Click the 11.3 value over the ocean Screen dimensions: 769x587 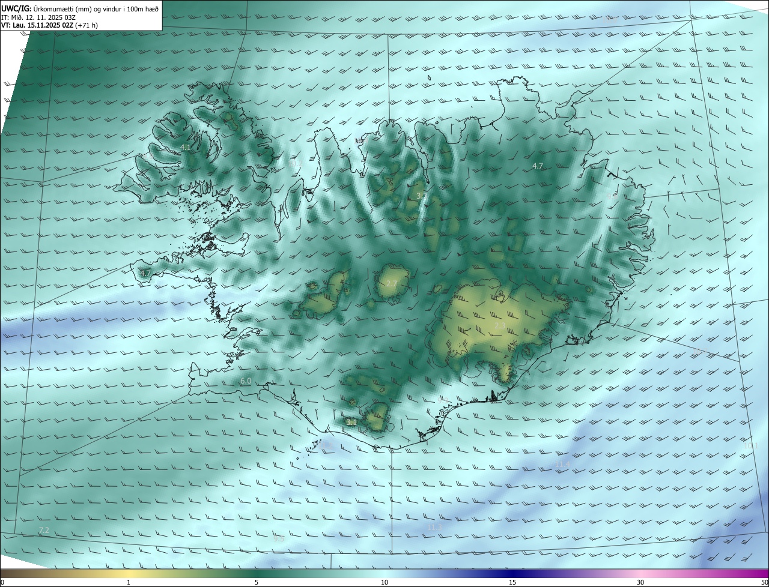pyautogui.click(x=435, y=528)
